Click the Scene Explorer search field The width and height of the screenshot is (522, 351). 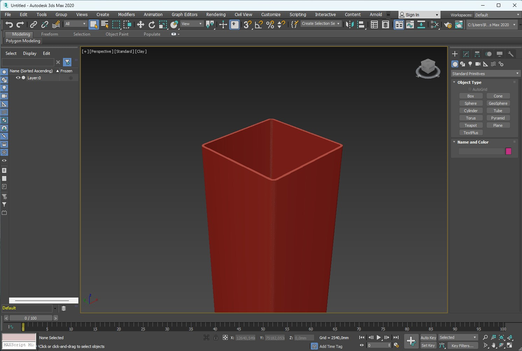[x=28, y=62]
